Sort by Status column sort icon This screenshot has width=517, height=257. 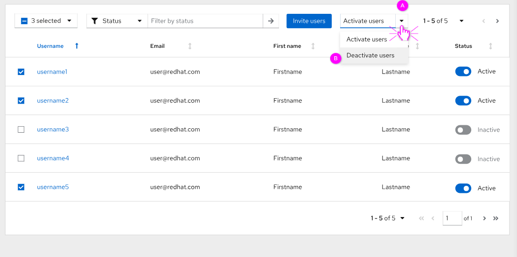click(490, 46)
